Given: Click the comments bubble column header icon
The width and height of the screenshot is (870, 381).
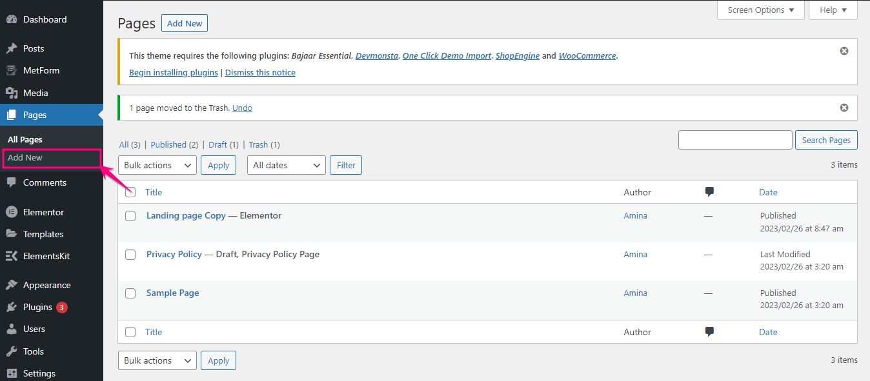Looking at the screenshot, I should click(x=709, y=192).
